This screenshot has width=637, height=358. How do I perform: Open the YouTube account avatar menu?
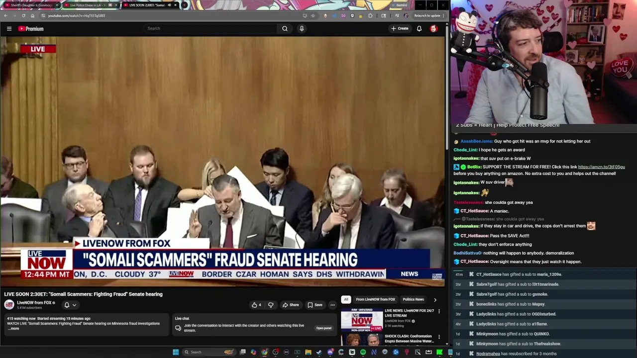[433, 29]
